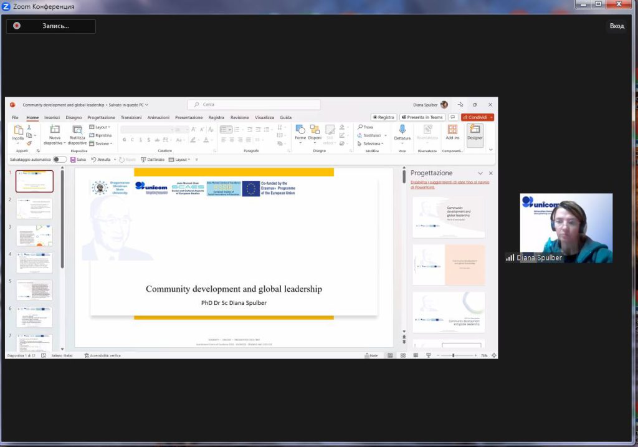Expand the Layout dropdown in Diapositive group
The height and width of the screenshot is (447, 638).
click(x=100, y=127)
